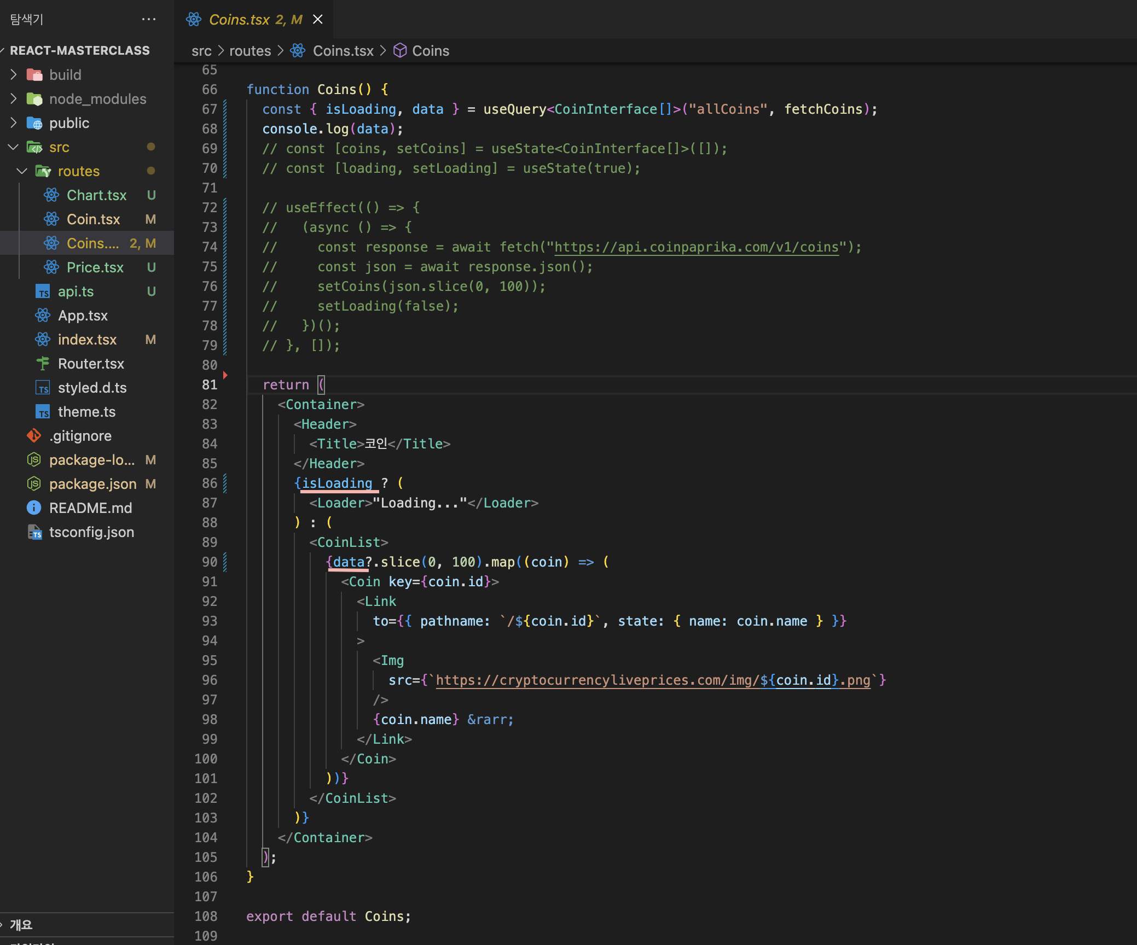Image resolution: width=1137 pixels, height=945 pixels.
Task: Click the Coins symbol cube icon in breadcrumb
Action: 400,51
